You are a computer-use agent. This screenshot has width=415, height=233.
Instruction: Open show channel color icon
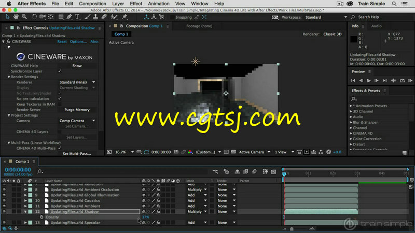click(190, 152)
